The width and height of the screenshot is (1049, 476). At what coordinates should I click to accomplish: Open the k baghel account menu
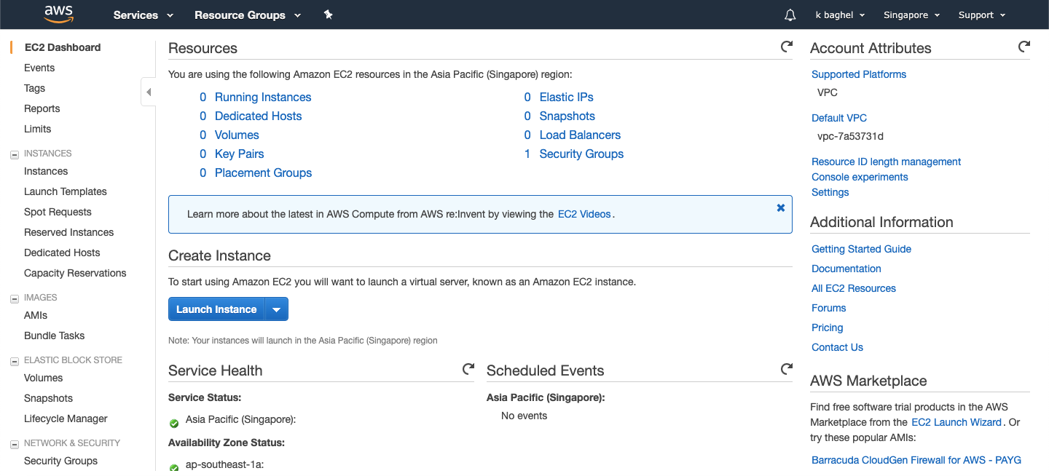pos(840,15)
